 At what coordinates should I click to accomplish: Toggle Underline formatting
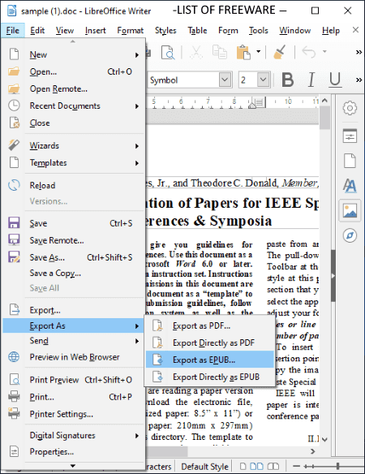(x=335, y=80)
